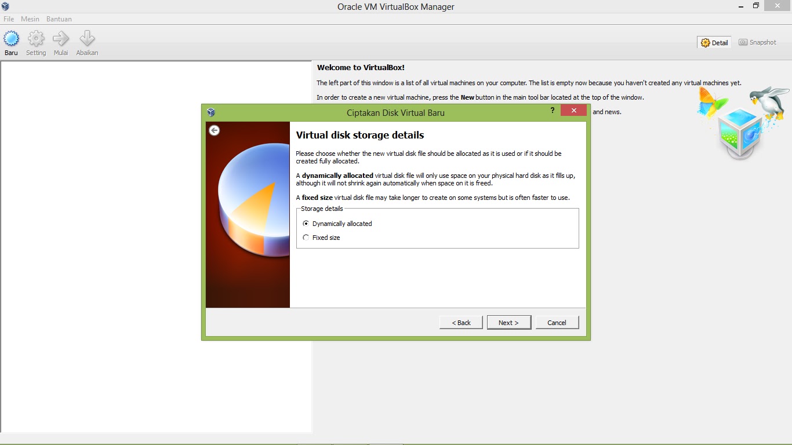Open the Mesin menu
This screenshot has height=445, width=792.
pos(30,19)
